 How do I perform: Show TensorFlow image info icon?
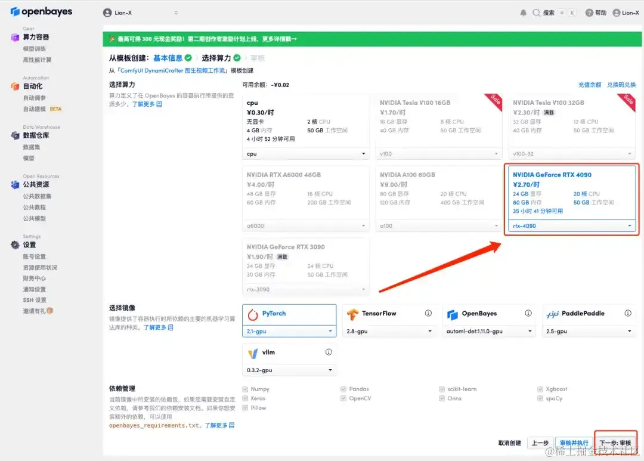428,313
